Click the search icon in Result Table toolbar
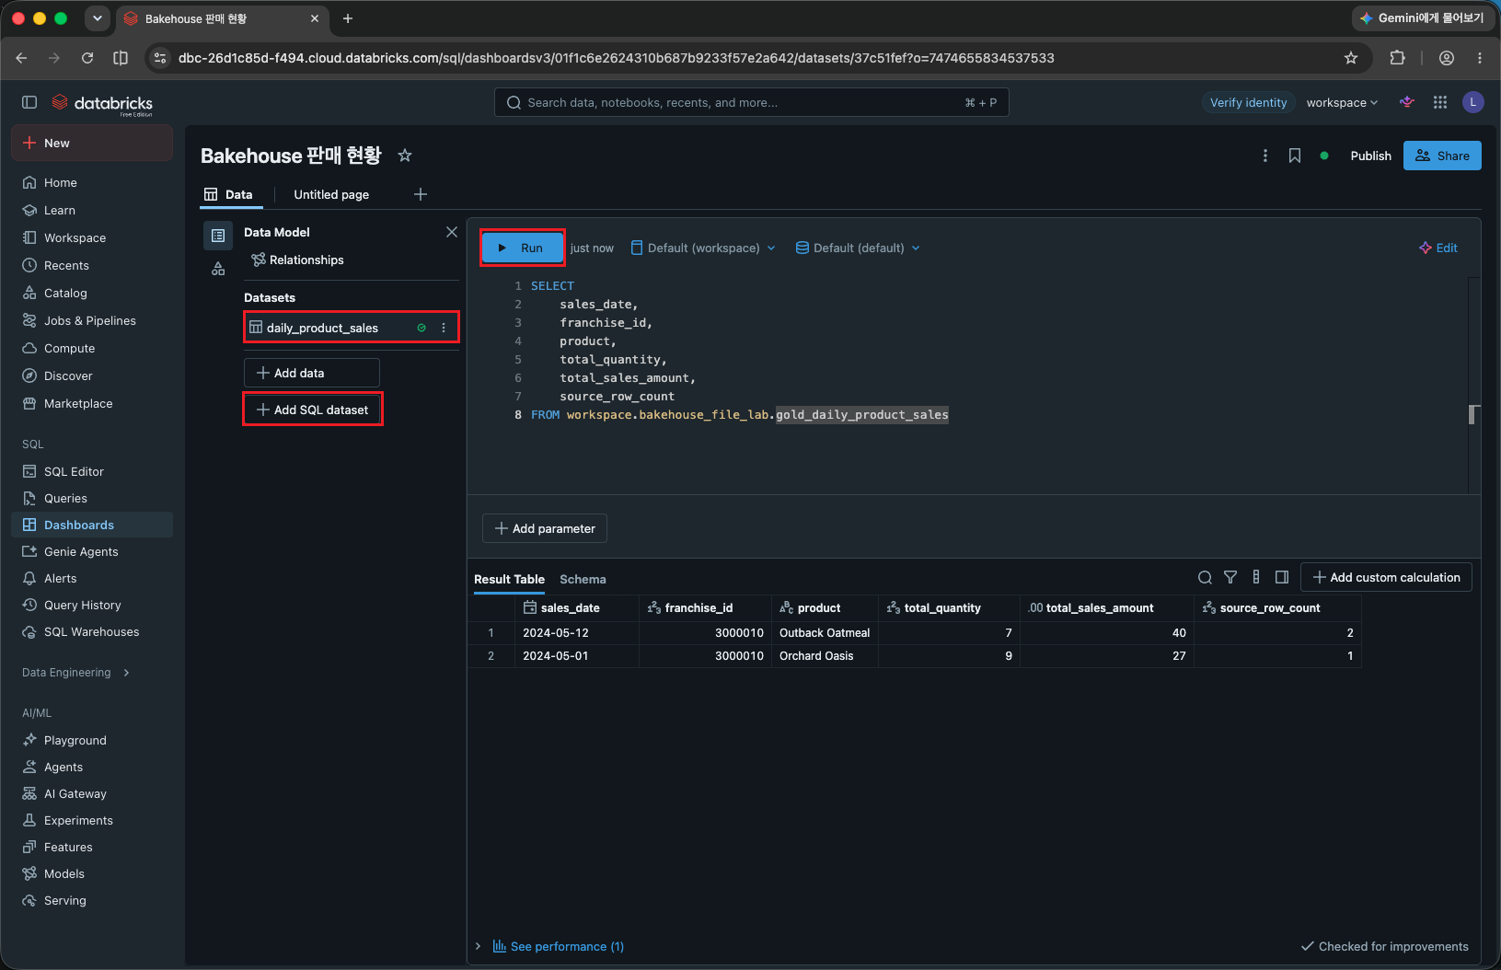This screenshot has width=1501, height=970. [x=1205, y=577]
